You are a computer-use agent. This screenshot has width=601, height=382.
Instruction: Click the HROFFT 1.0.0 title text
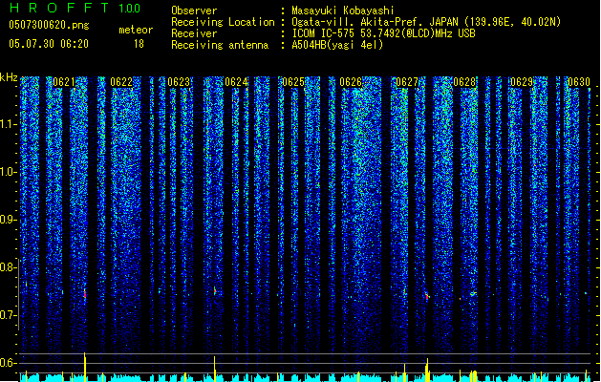click(x=75, y=8)
